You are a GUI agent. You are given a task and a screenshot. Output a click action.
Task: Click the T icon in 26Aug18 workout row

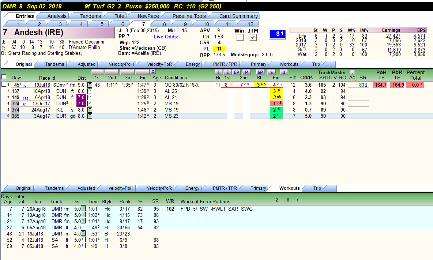coord(83,209)
